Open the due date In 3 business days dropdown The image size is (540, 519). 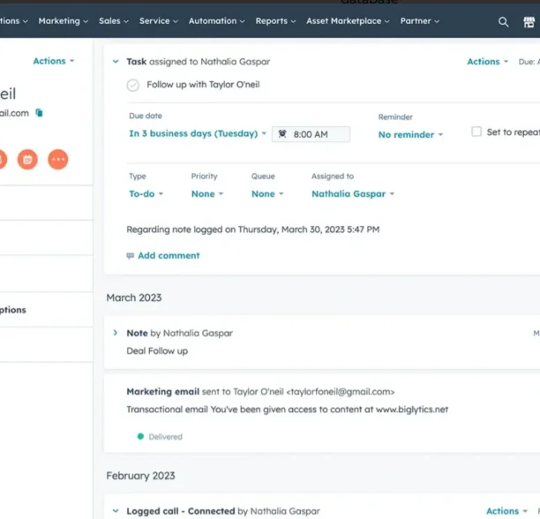point(198,133)
